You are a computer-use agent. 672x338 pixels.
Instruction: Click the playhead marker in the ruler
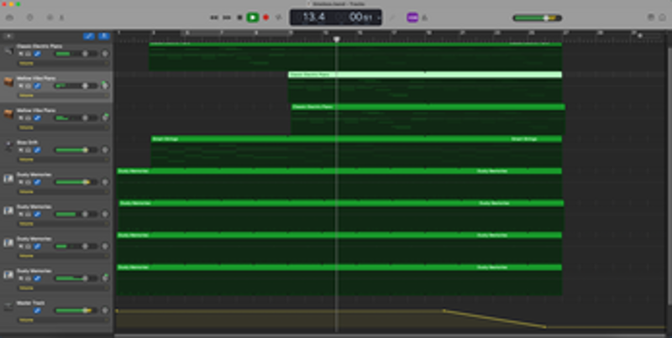[x=337, y=39]
